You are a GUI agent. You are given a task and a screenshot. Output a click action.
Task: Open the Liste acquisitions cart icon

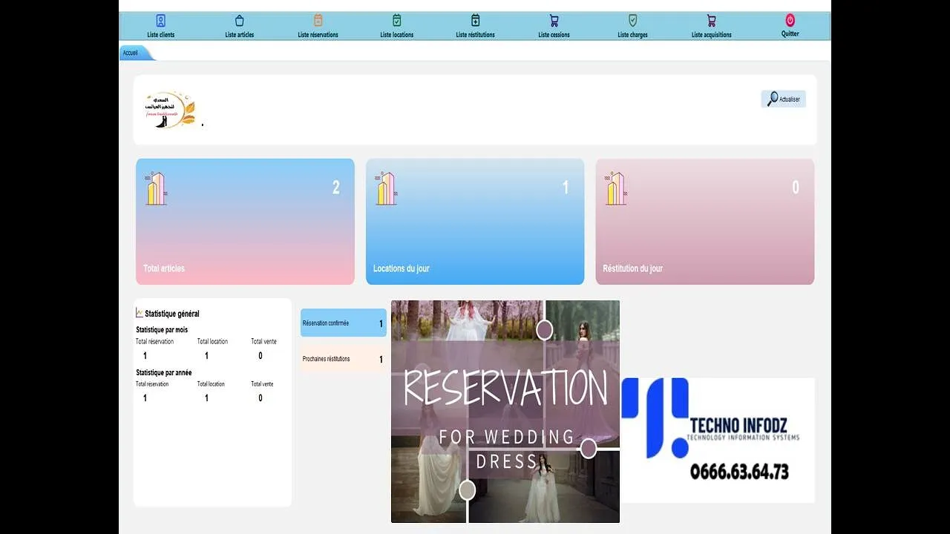point(711,21)
